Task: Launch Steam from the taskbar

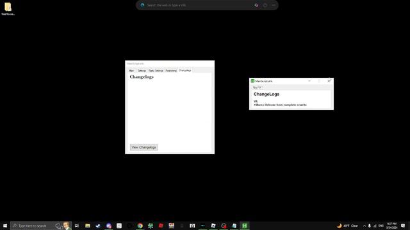Action: click(x=98, y=226)
